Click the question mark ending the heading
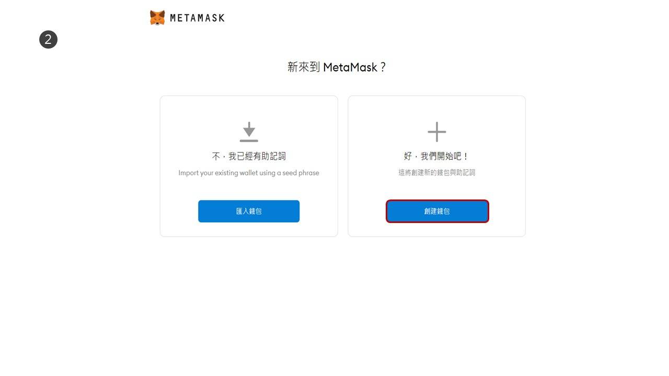 click(383, 67)
